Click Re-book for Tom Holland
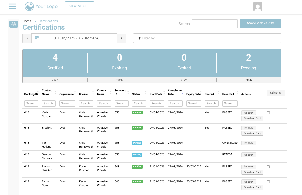Image resolution: width=302 pixels, height=195 pixels. click(248, 143)
